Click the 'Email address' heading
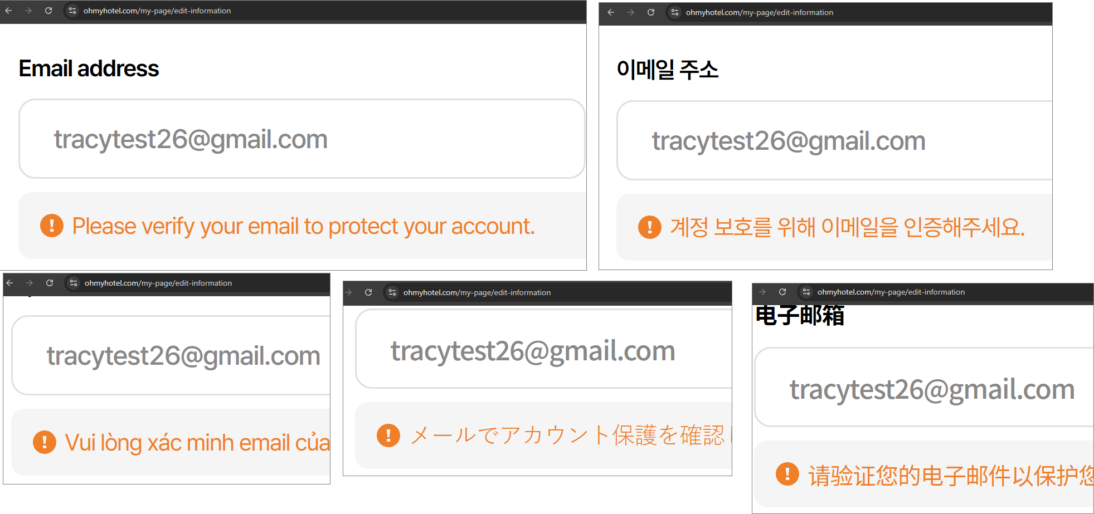1094x514 pixels. 89,68
